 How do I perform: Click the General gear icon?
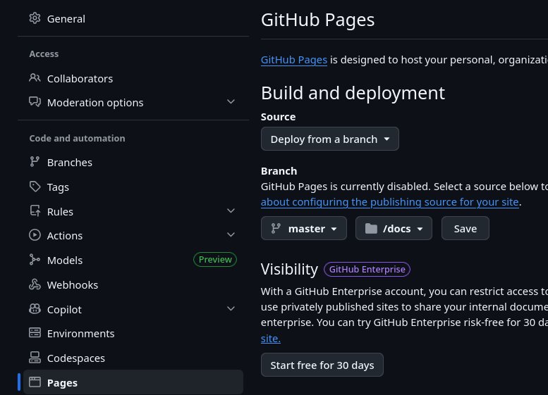click(35, 19)
